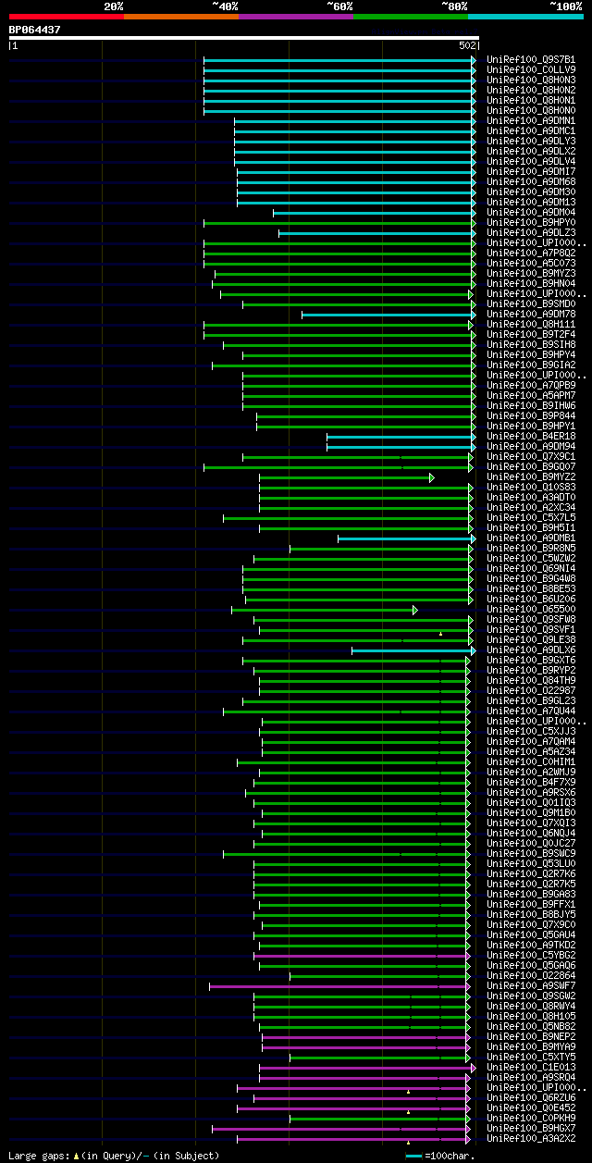Viewport: 592px width, 1163px height.
Task: Open the UniRef100_A9DLX6 entry
Action: pos(531,650)
